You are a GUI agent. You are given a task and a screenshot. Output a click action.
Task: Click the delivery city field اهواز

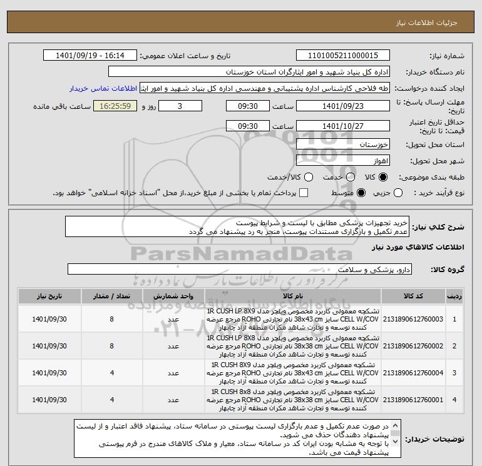[x=343, y=161]
